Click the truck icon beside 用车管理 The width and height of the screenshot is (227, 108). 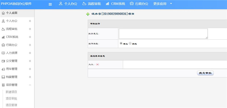tap(3, 69)
